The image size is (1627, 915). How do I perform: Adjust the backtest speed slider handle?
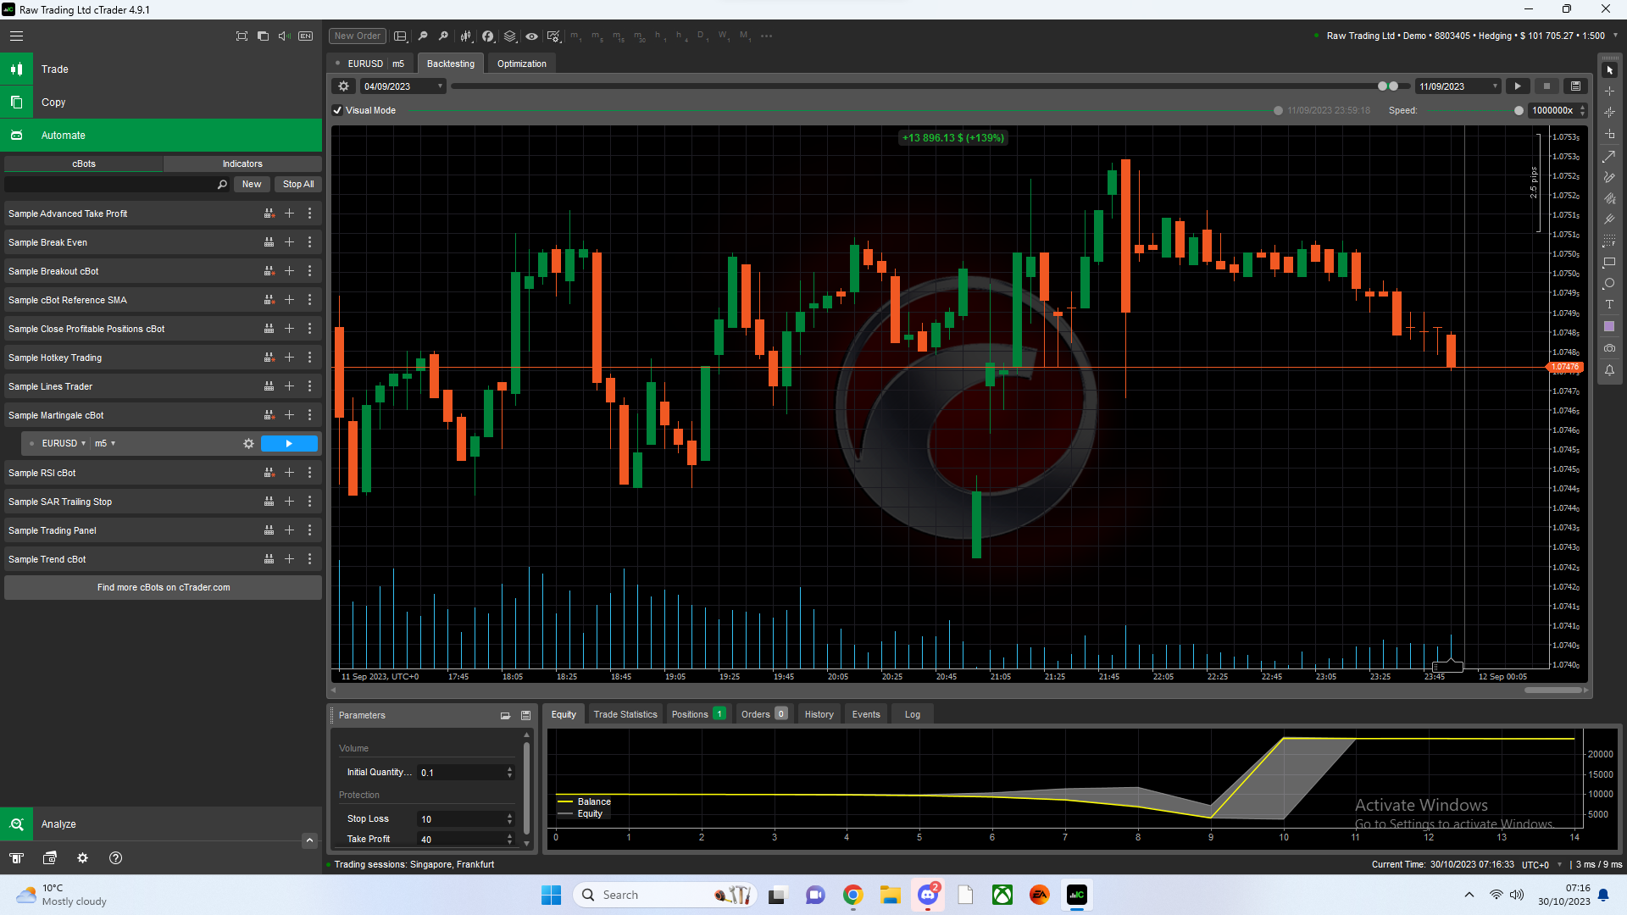[x=1519, y=110]
